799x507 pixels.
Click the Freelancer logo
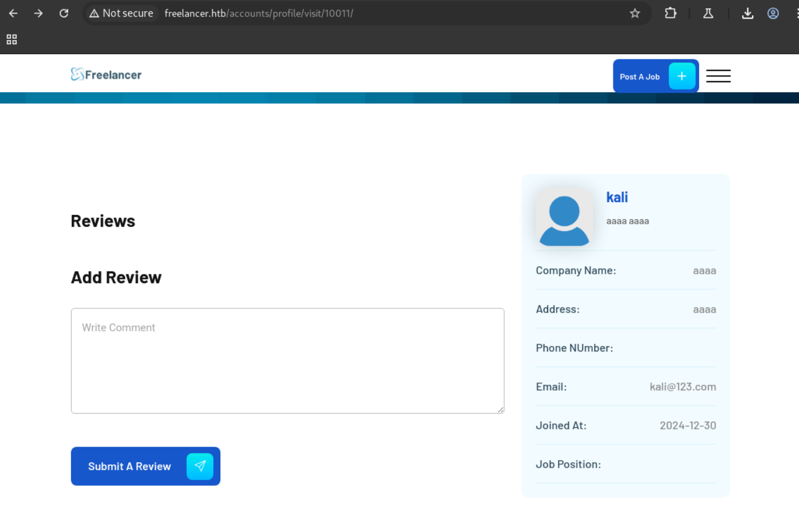[x=106, y=75]
